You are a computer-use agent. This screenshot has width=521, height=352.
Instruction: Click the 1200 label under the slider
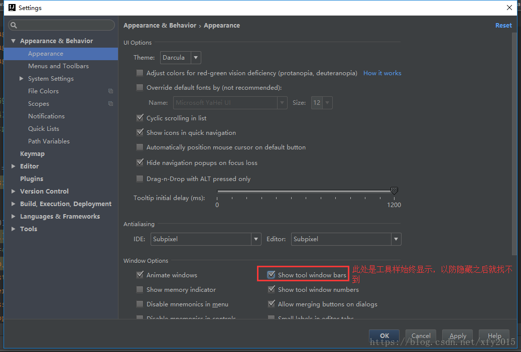[x=394, y=205]
